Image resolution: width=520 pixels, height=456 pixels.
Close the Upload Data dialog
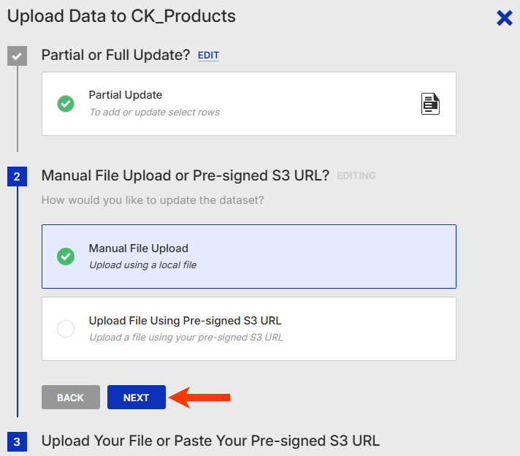pyautogui.click(x=504, y=18)
